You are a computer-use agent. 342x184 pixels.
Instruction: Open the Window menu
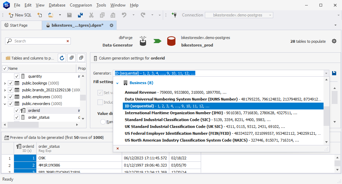click(118, 5)
